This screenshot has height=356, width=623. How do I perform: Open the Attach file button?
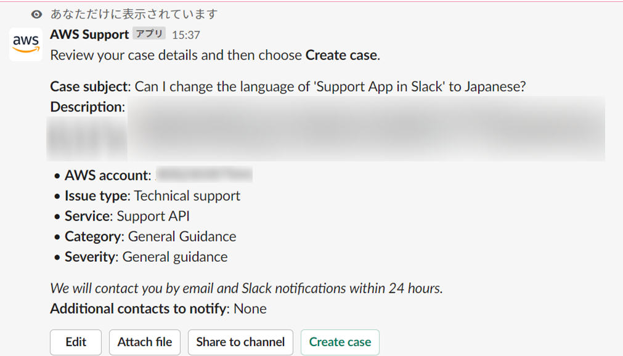pos(145,342)
